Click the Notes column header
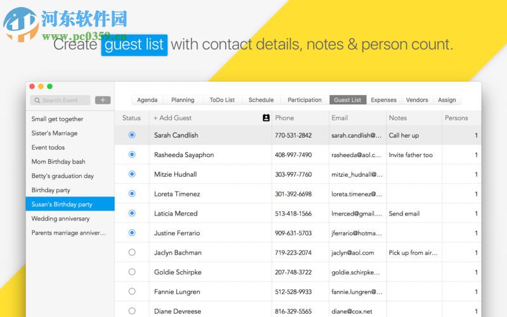The width and height of the screenshot is (507, 317). pyautogui.click(x=398, y=118)
